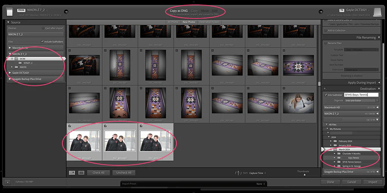Select Move import mode

click(205, 11)
